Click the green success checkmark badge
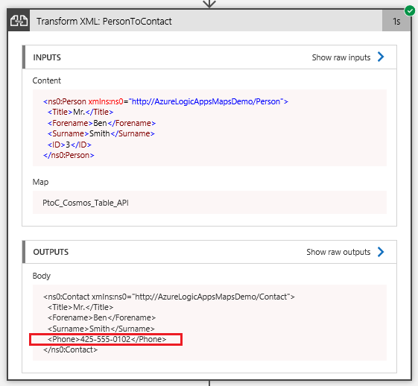This screenshot has width=418, height=386. click(410, 11)
